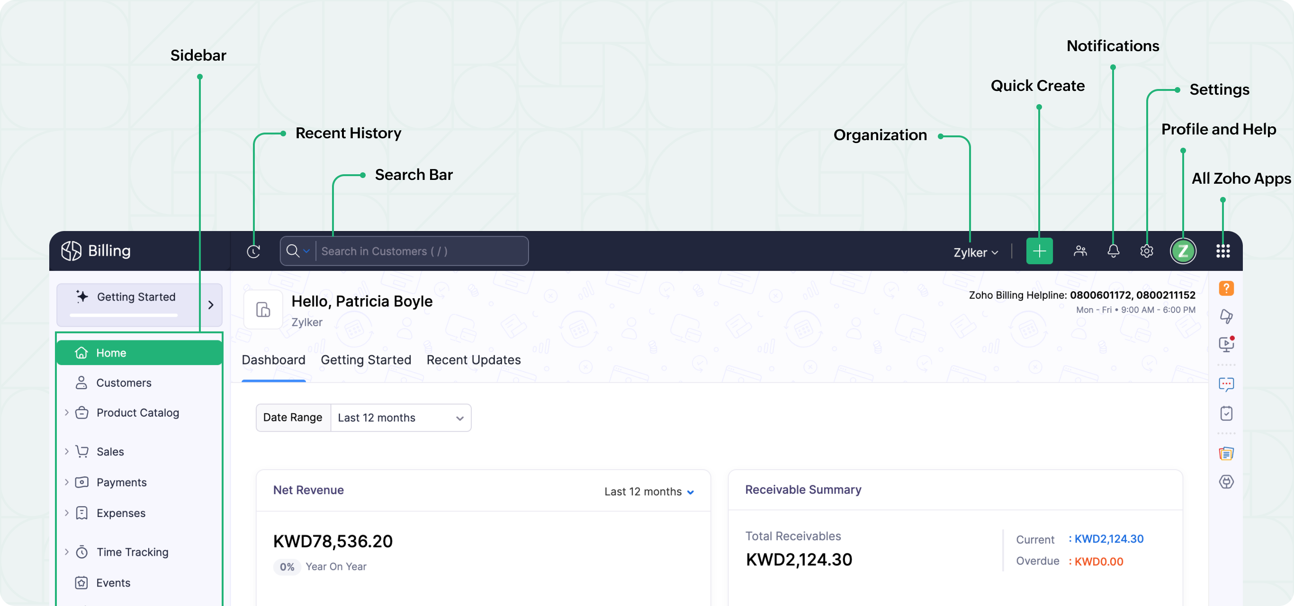Click the green Quick Create plus button

(1039, 251)
